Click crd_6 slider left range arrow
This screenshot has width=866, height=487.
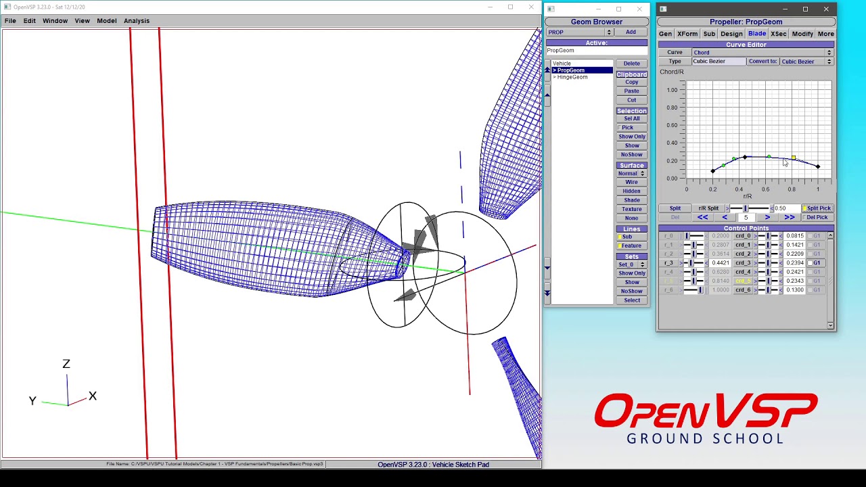[756, 290]
